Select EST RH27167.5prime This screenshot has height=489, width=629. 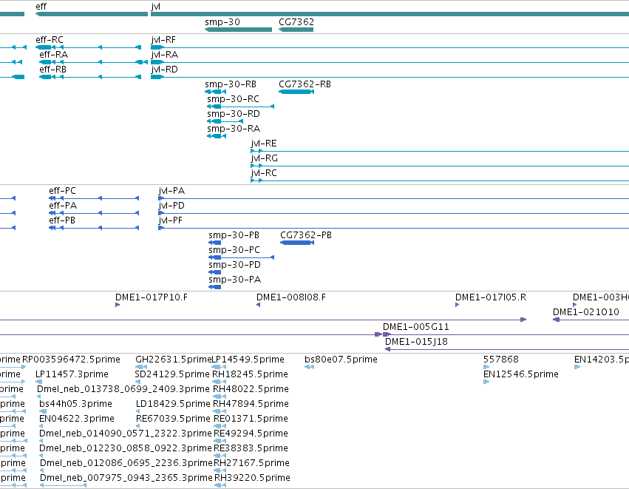251,464
